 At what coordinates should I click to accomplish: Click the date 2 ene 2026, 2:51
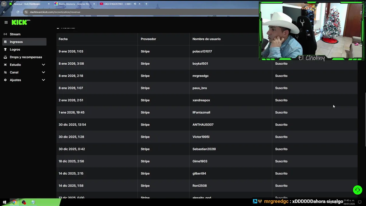(x=71, y=100)
